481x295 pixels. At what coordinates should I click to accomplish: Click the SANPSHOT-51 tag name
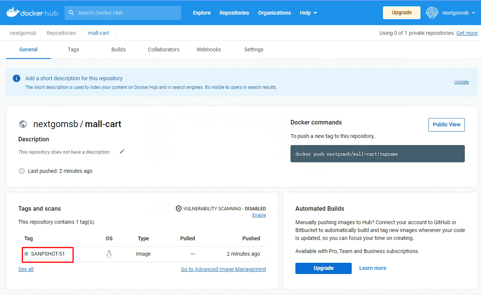[x=48, y=254]
